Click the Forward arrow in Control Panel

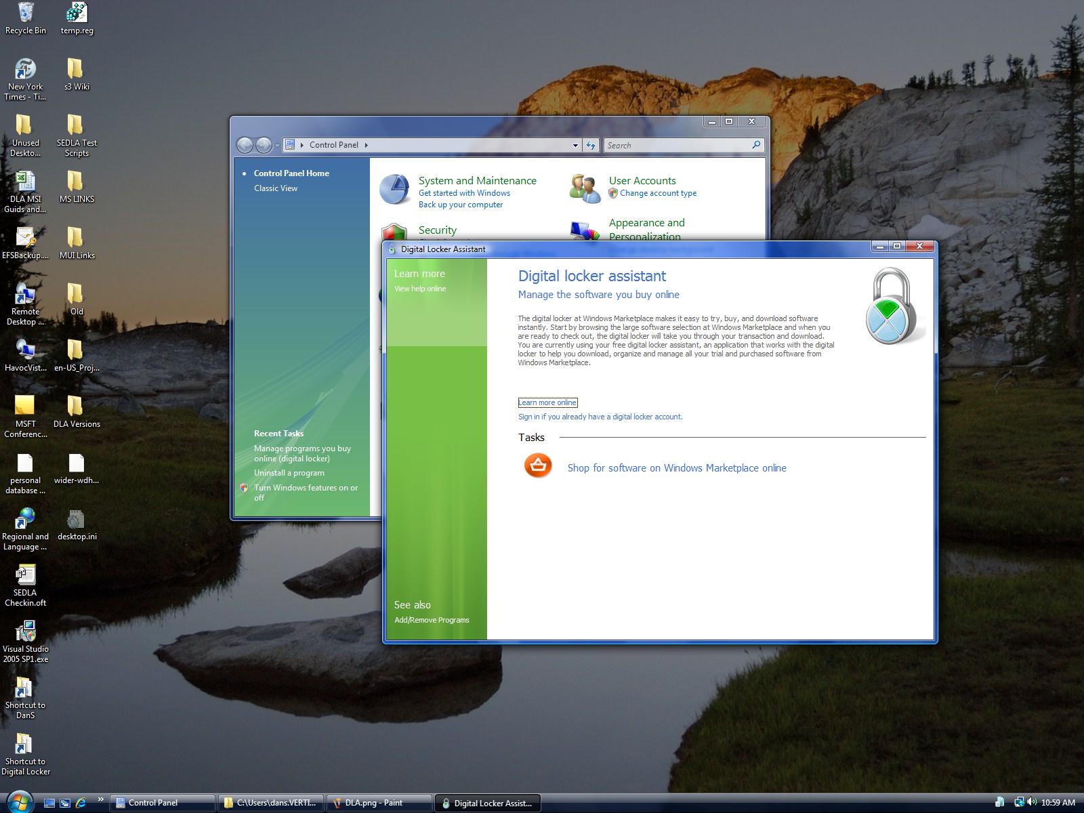coord(264,145)
